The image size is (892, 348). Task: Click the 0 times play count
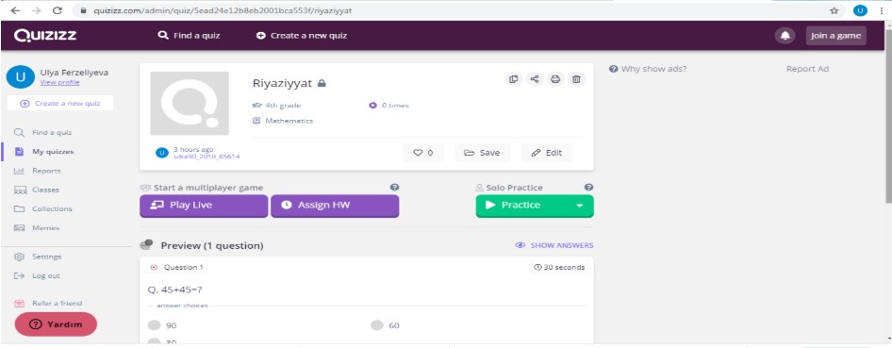(x=389, y=106)
